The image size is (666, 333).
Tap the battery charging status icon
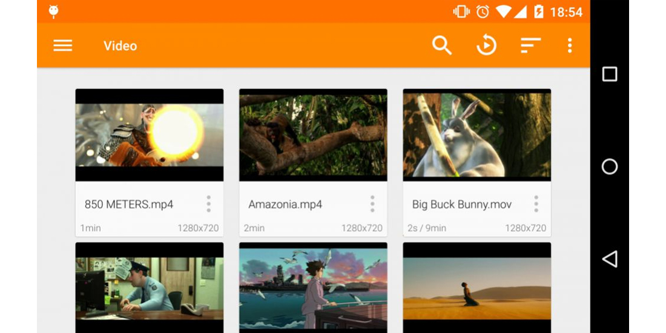pyautogui.click(x=539, y=12)
